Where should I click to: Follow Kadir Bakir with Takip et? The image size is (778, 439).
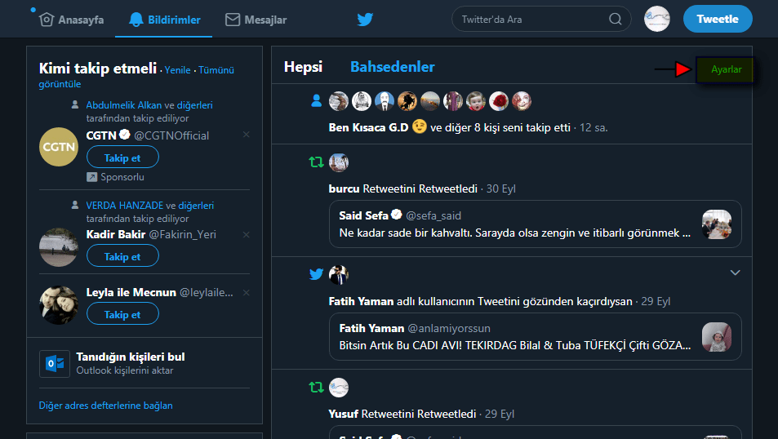coord(122,256)
